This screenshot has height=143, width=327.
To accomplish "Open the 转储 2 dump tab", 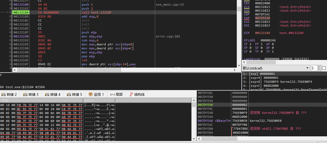I will click(9, 94).
